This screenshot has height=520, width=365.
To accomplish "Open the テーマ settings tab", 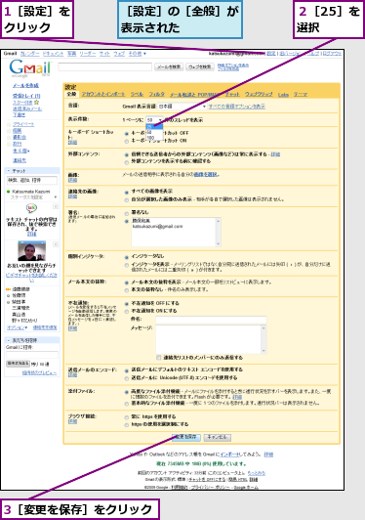I will click(301, 95).
